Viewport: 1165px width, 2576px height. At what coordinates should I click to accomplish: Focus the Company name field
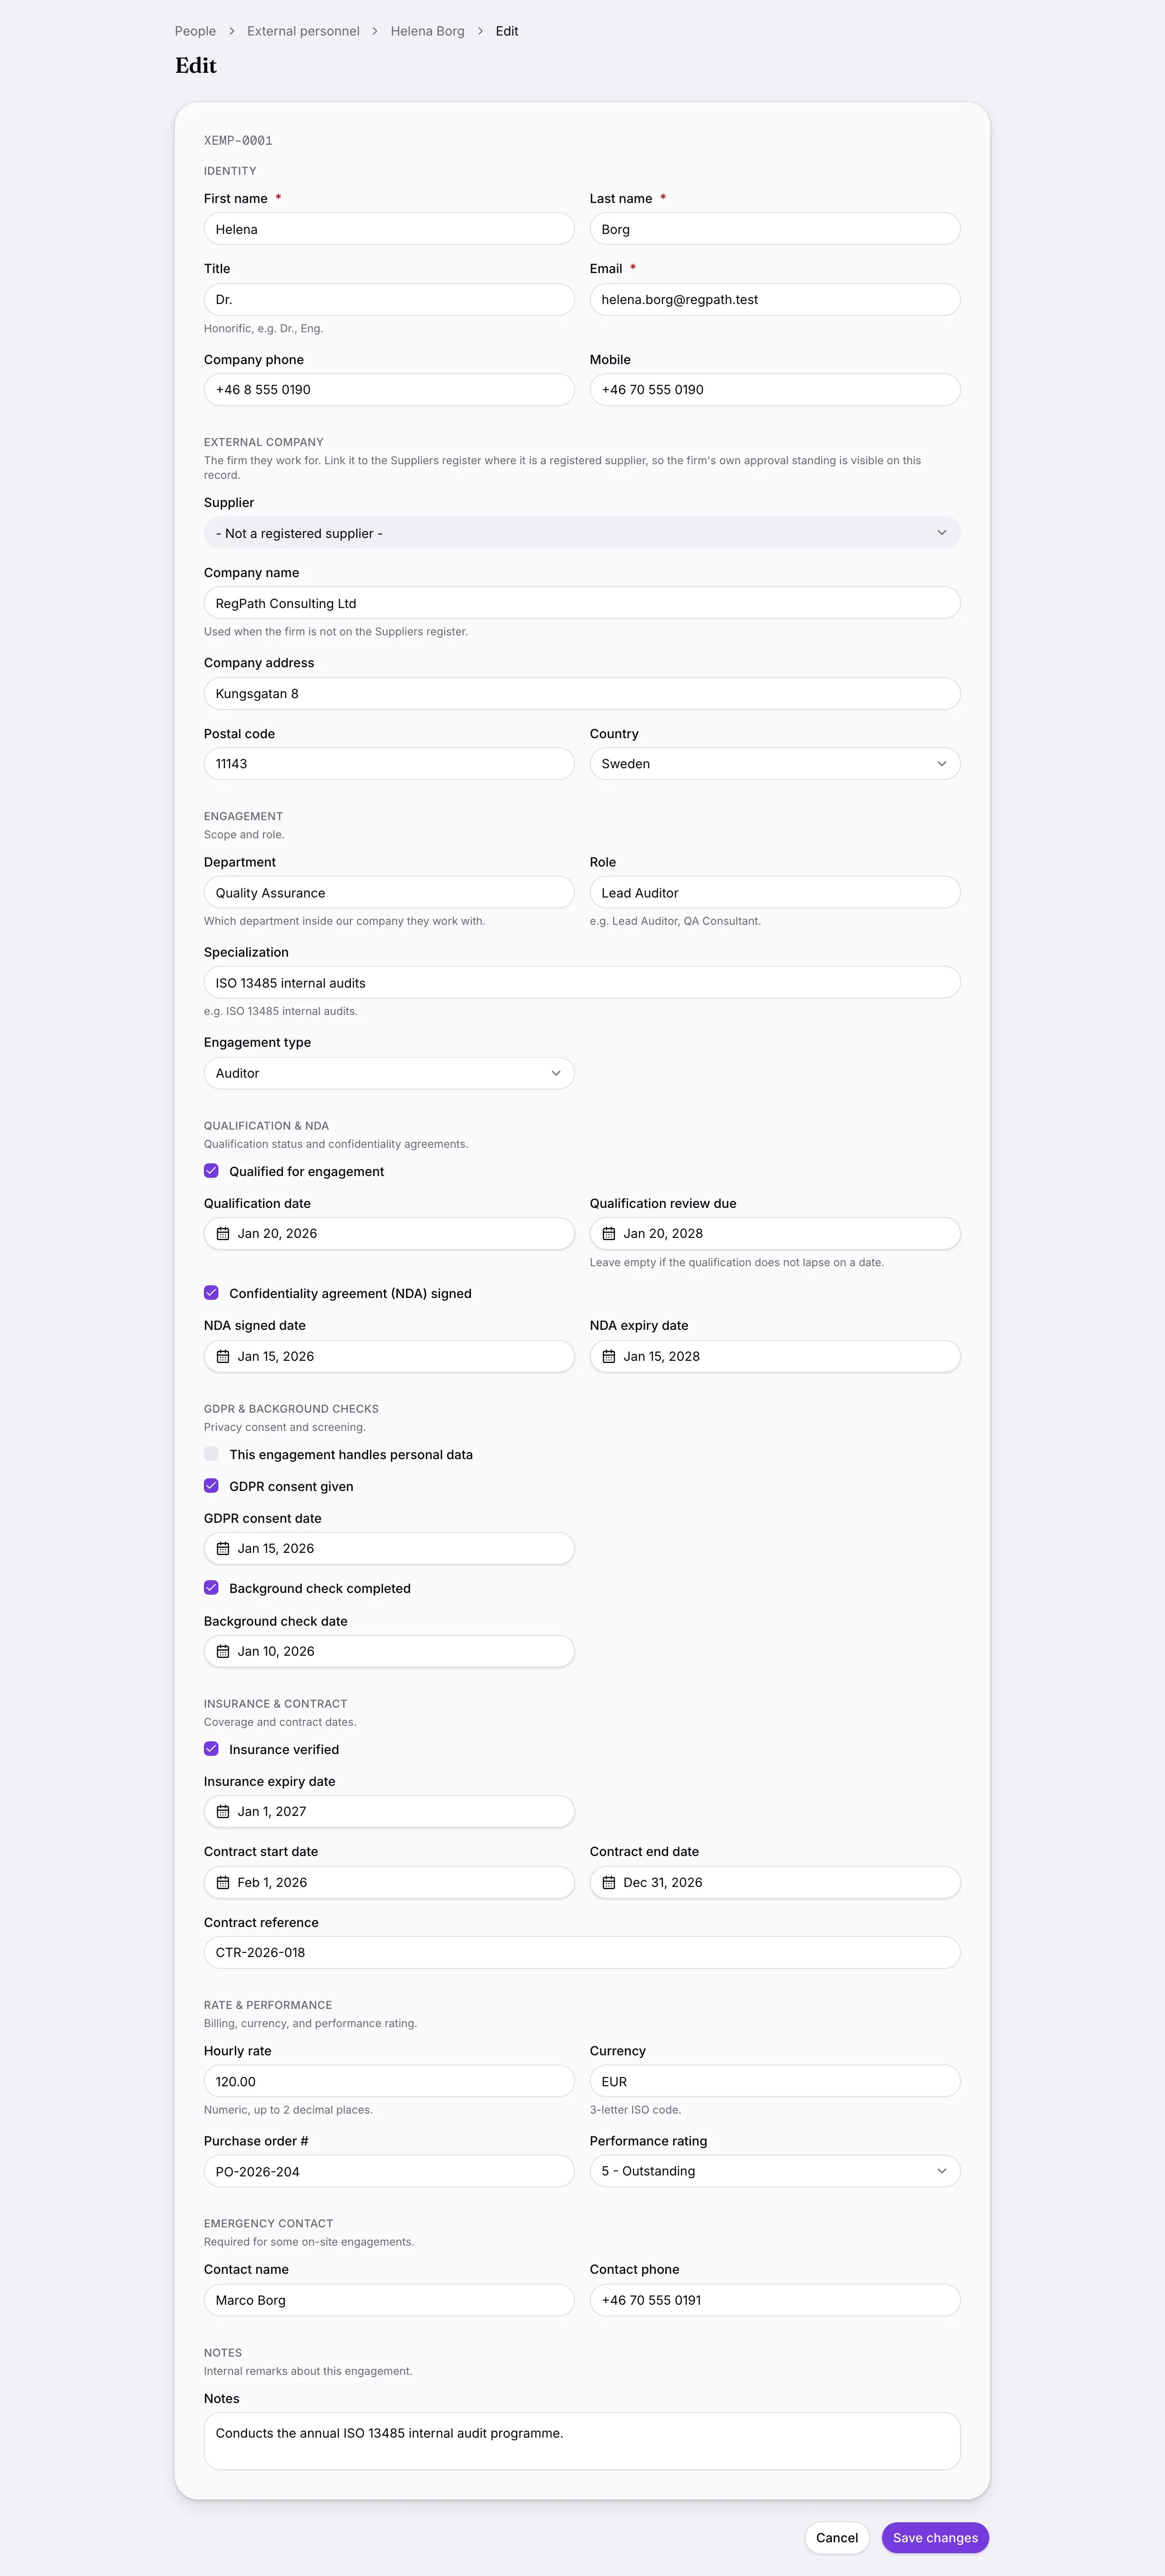[x=582, y=603]
